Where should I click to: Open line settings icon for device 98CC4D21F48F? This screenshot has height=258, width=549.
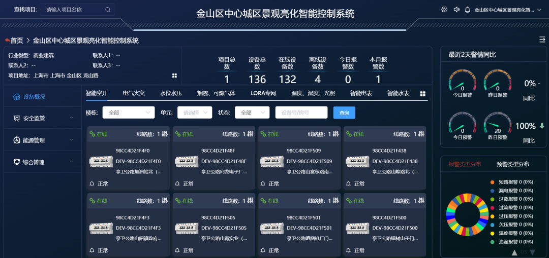[x=250, y=134]
